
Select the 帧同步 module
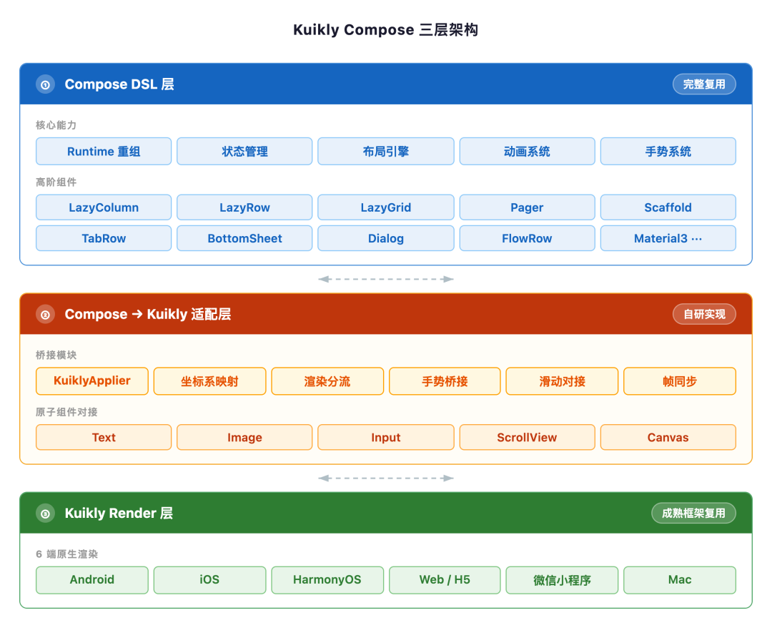click(x=680, y=381)
